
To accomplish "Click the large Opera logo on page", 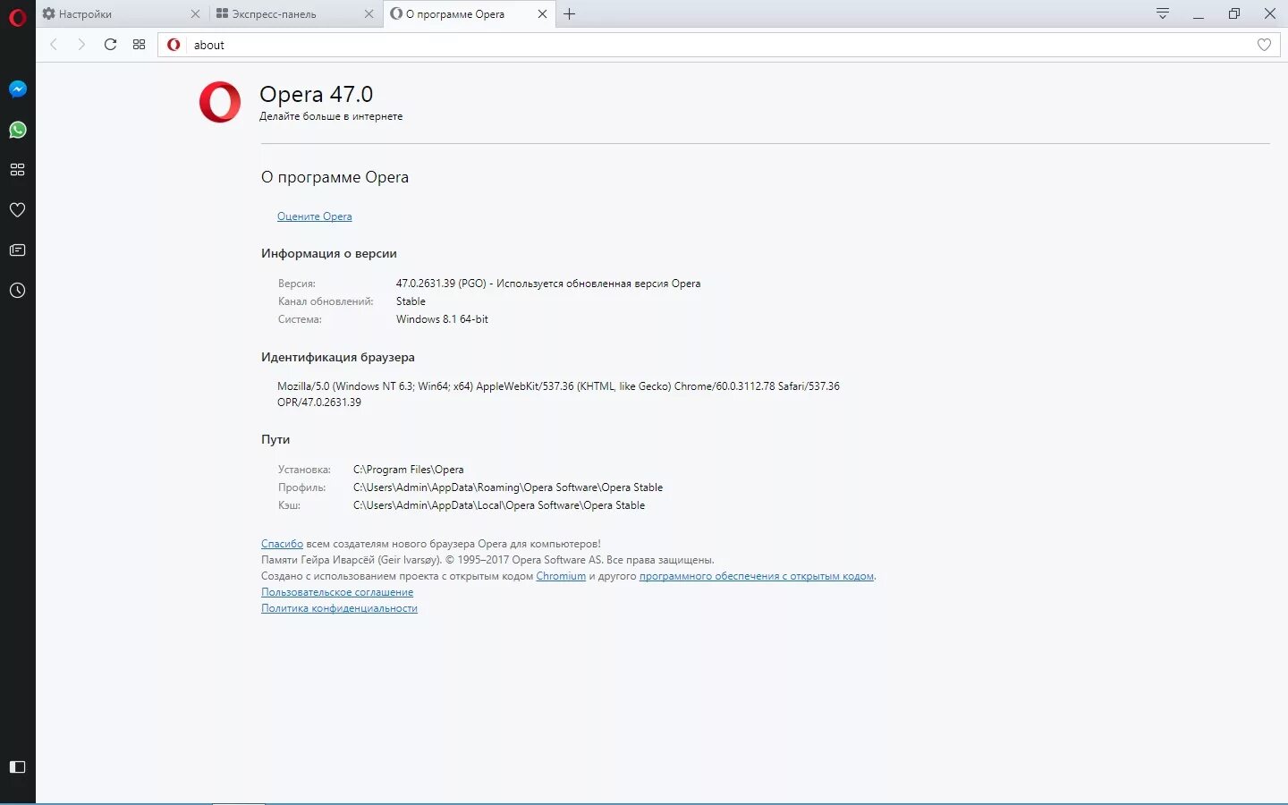I will pos(220,102).
